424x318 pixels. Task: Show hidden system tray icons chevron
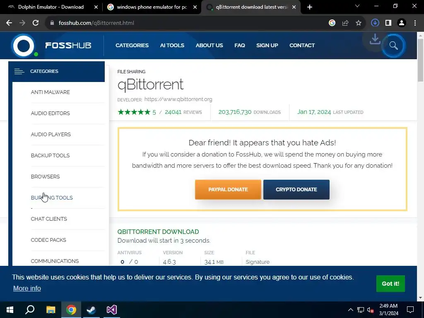pyautogui.click(x=350, y=310)
